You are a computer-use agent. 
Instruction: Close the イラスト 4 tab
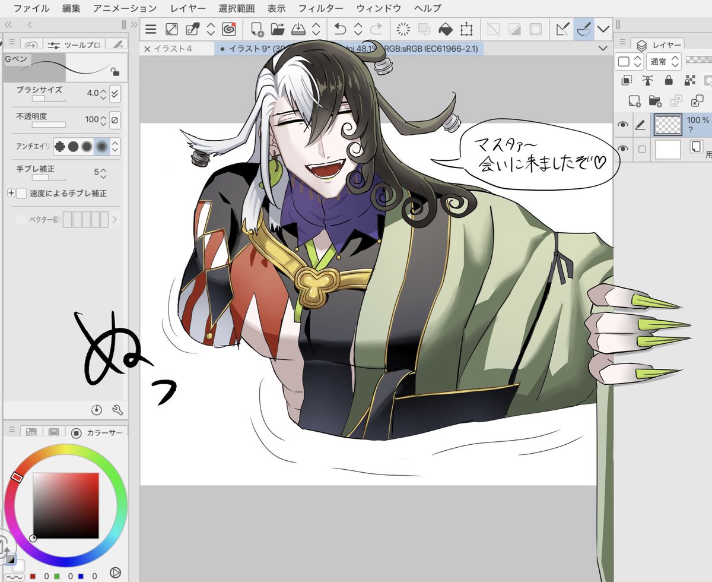[147, 48]
